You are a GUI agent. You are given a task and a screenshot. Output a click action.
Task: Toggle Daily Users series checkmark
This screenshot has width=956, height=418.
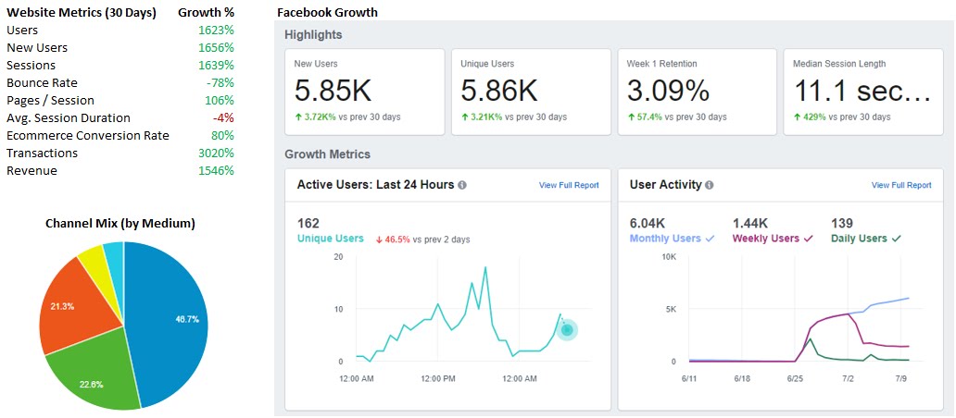pos(897,240)
